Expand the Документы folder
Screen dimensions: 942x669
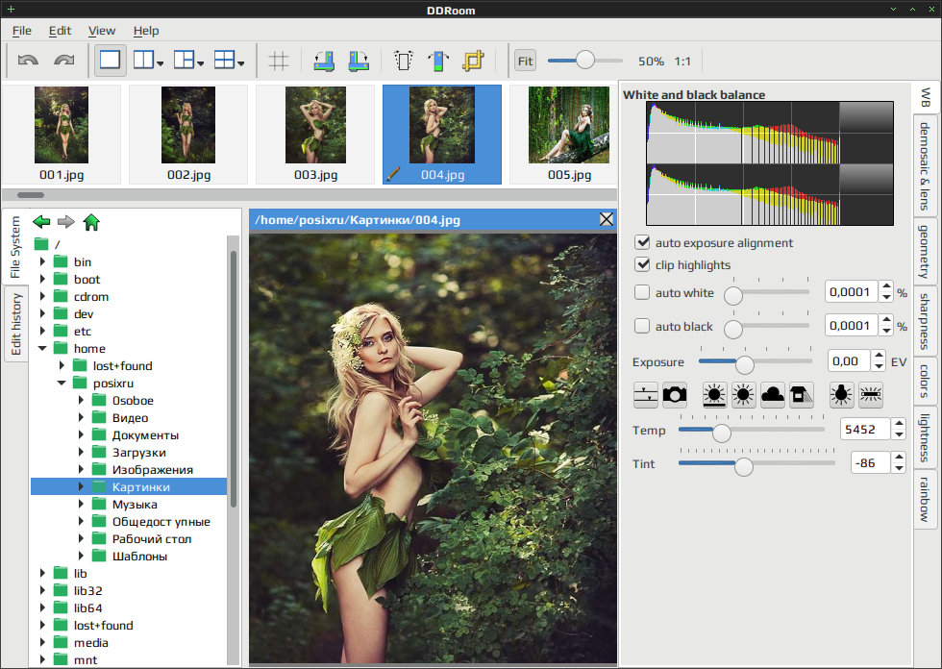pyautogui.click(x=81, y=434)
